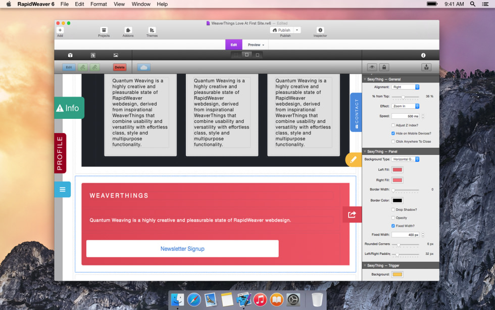This screenshot has height=310, width=495.
Task: Click the red PROFILE side tab
Action: pos(60,153)
